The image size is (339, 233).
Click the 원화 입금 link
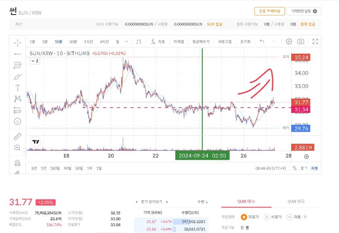tap(308, 24)
